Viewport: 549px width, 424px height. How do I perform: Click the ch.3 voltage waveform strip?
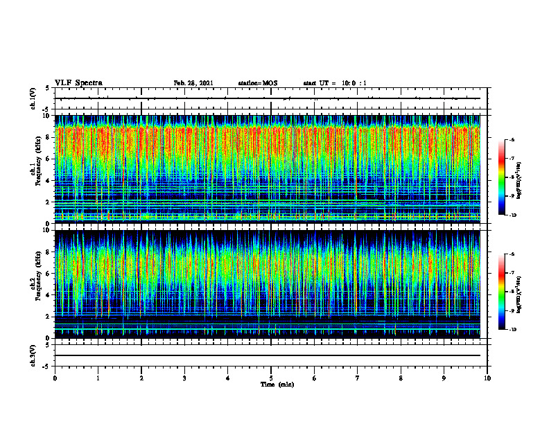pyautogui.click(x=271, y=355)
